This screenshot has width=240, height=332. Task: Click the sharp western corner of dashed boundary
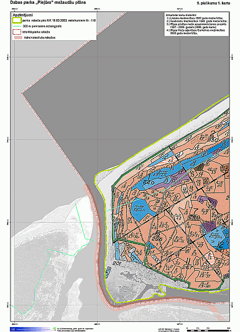click(22, 93)
